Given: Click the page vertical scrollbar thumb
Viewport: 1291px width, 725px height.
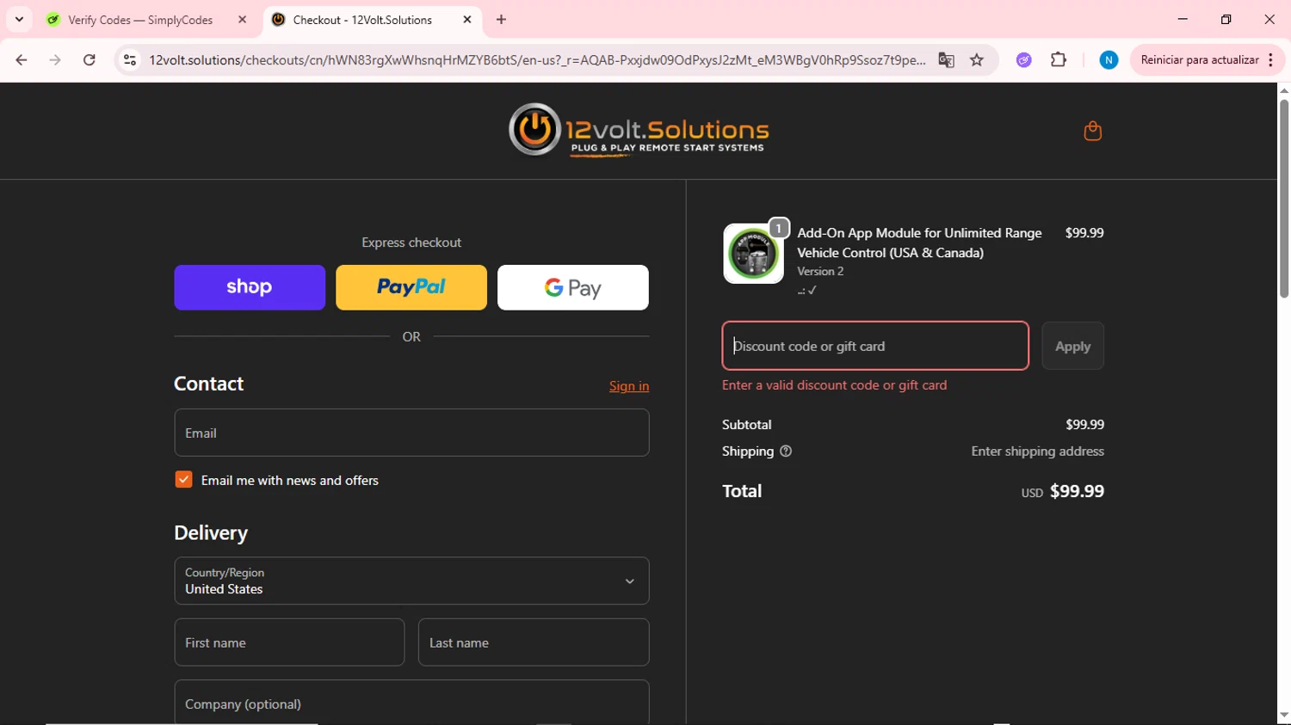Looking at the screenshot, I should coord(1284,200).
